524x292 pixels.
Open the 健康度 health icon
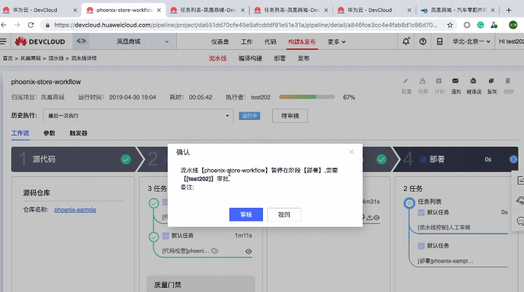473,81
